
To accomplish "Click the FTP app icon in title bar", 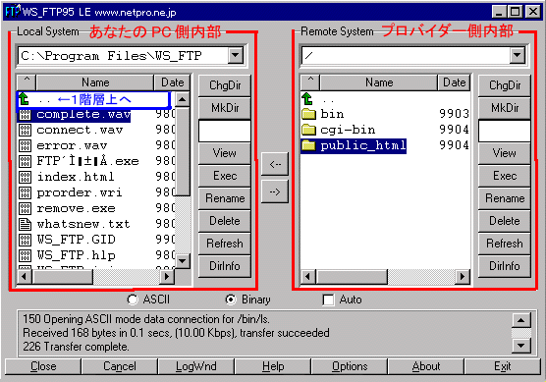I will point(13,12).
